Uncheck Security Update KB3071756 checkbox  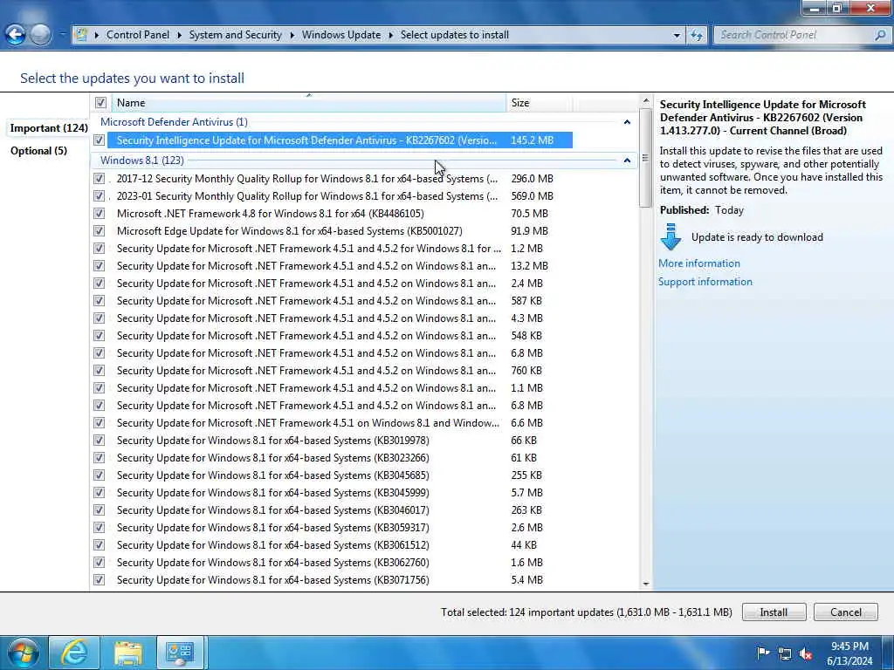coord(100,580)
